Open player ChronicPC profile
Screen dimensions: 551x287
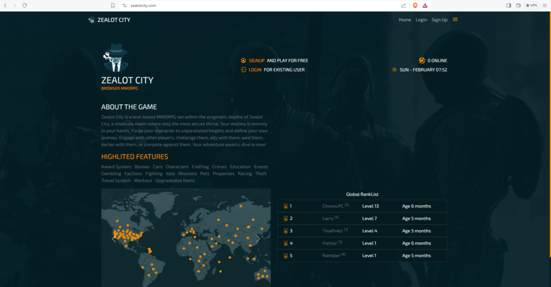(333, 206)
